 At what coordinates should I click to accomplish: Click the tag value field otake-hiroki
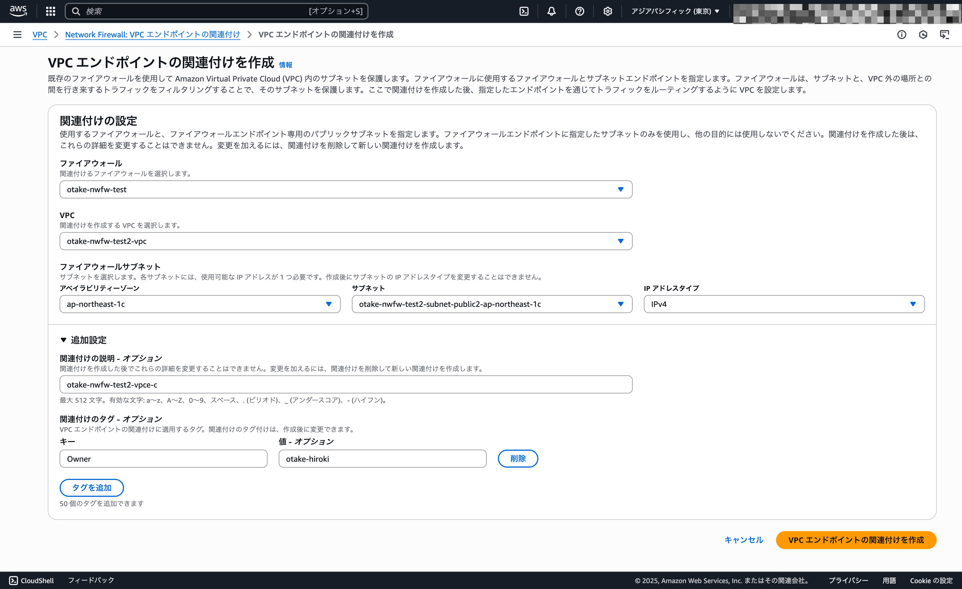click(x=382, y=459)
